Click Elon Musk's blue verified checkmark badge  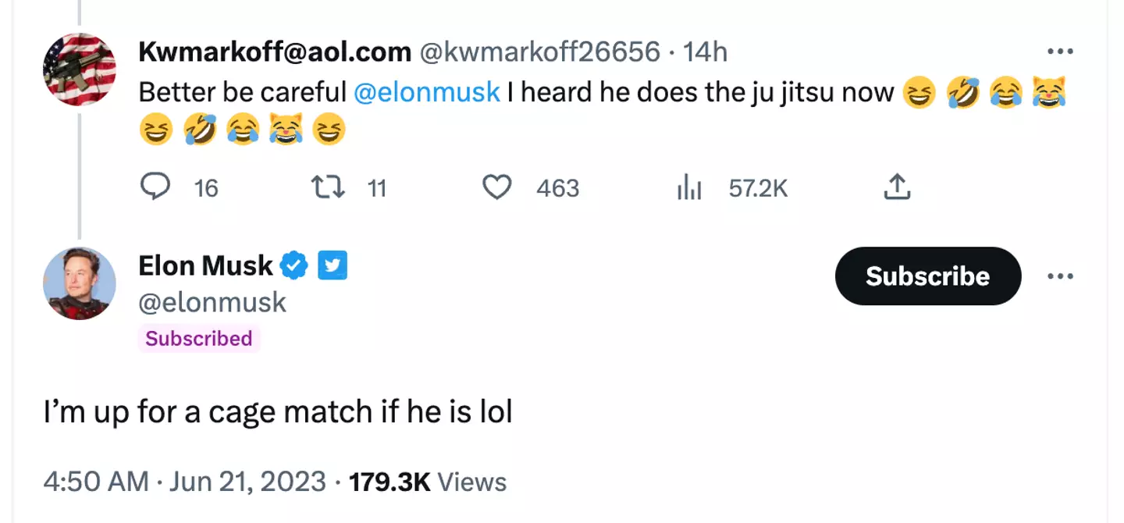[293, 266]
